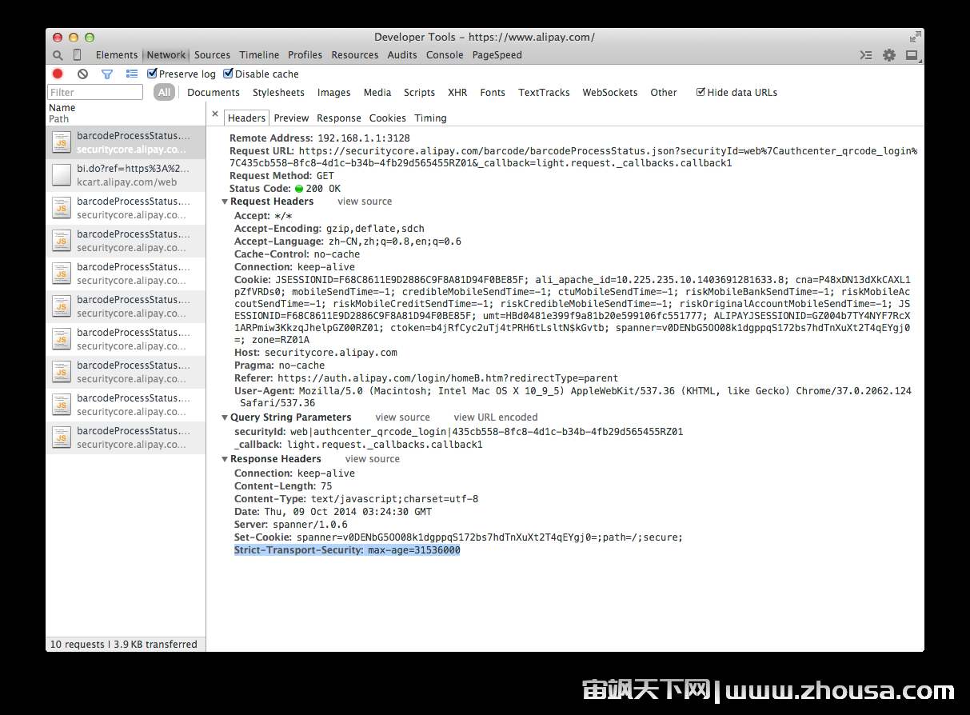Screen dimensions: 970x715
Task: Open the Response detail tab
Action: tap(339, 118)
